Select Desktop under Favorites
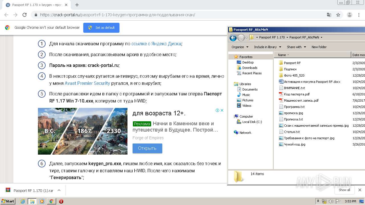Screen dimensions: 365x205 point(245,62)
